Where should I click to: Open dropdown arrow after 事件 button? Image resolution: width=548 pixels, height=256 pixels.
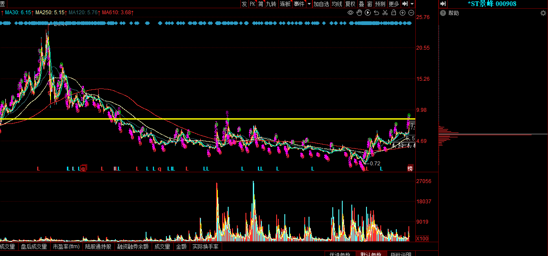(x=309, y=3)
